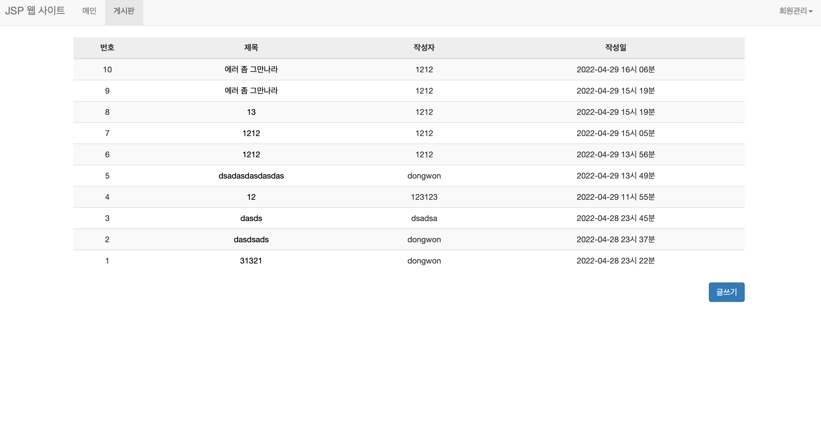Click the 번호 column header

pos(107,47)
